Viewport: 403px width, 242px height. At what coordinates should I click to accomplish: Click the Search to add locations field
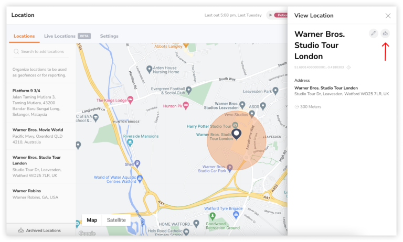click(x=41, y=51)
